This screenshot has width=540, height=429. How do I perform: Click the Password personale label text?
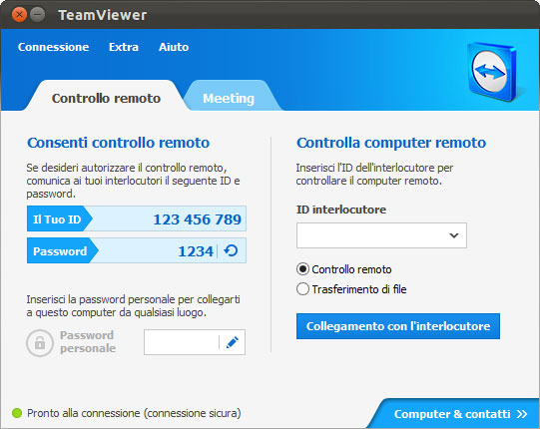(88, 341)
